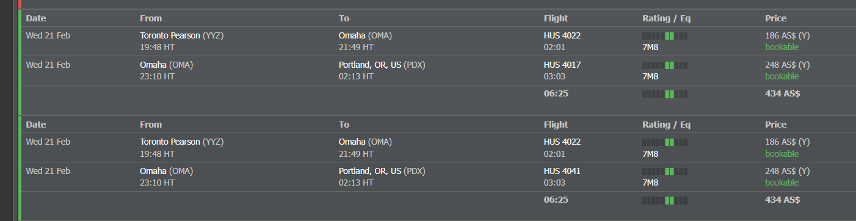Click 248 AS$ (Y) price of HUS 4041
Image resolution: width=856 pixels, height=221 pixels.
click(x=788, y=171)
